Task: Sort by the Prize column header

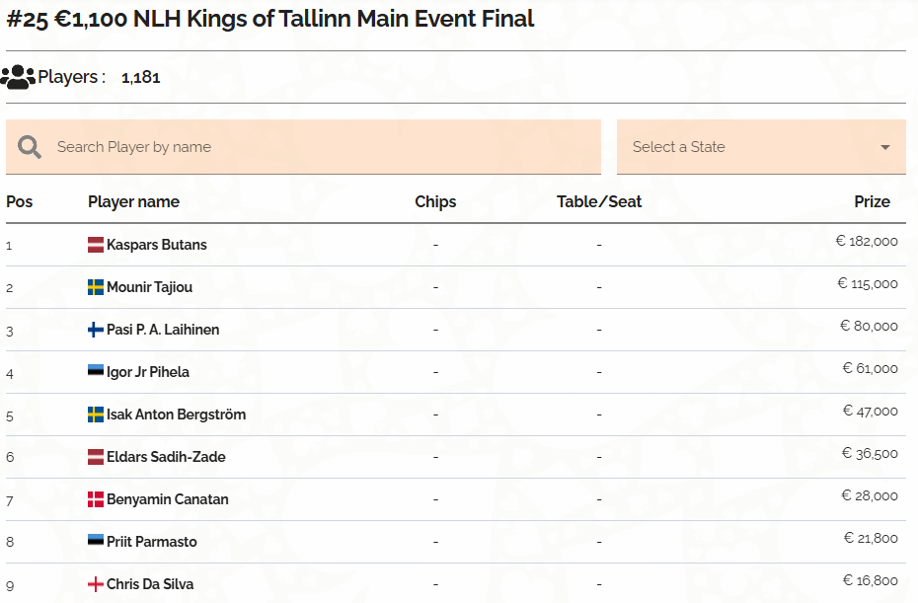Action: point(872,202)
